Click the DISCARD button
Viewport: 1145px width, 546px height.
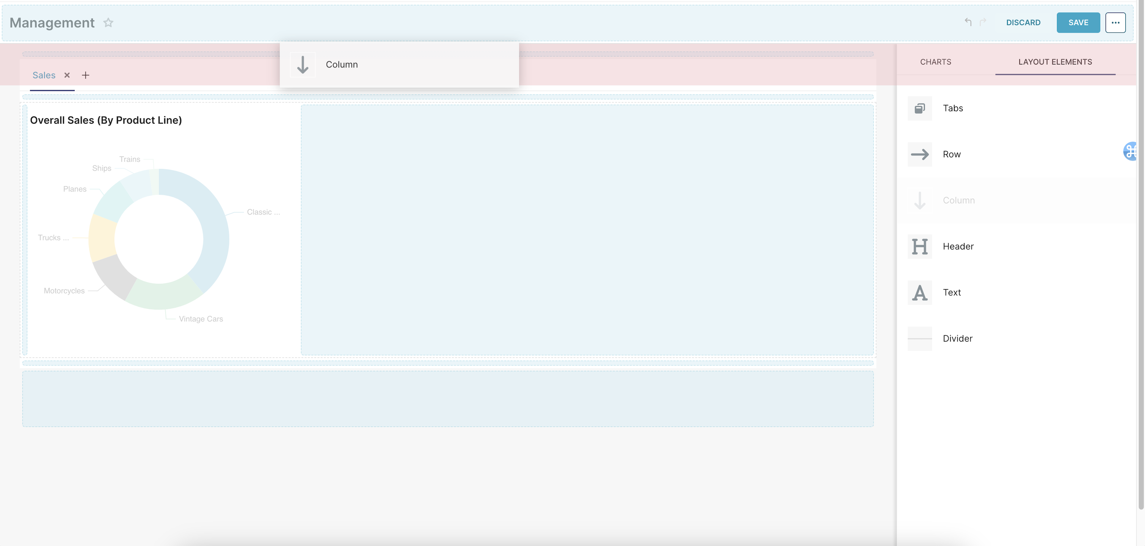(x=1023, y=22)
